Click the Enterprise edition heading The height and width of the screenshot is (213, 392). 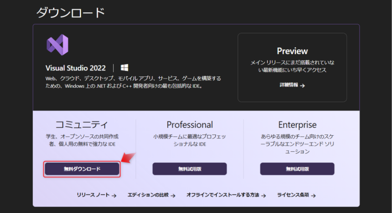click(297, 125)
